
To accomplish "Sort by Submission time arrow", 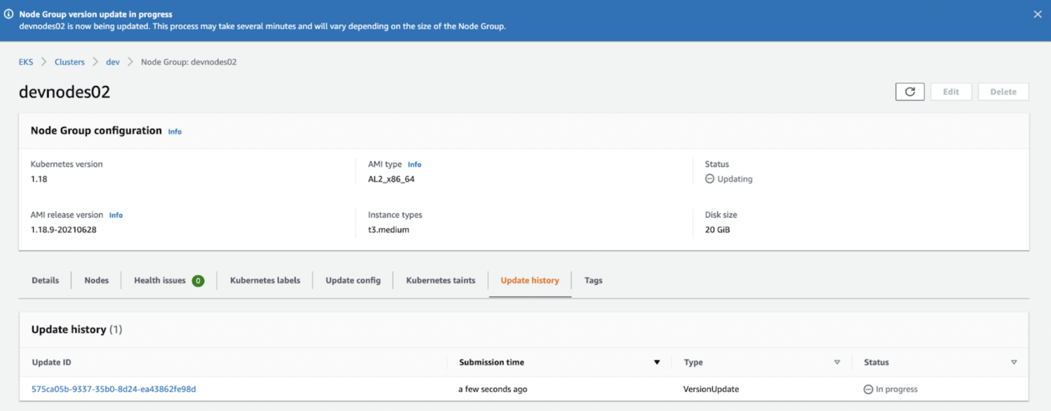I will click(657, 362).
